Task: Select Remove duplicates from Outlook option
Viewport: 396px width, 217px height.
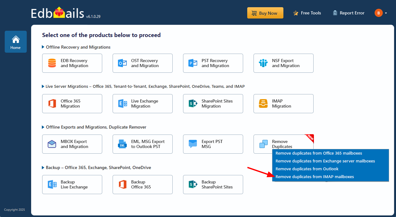Action: pyautogui.click(x=307, y=169)
